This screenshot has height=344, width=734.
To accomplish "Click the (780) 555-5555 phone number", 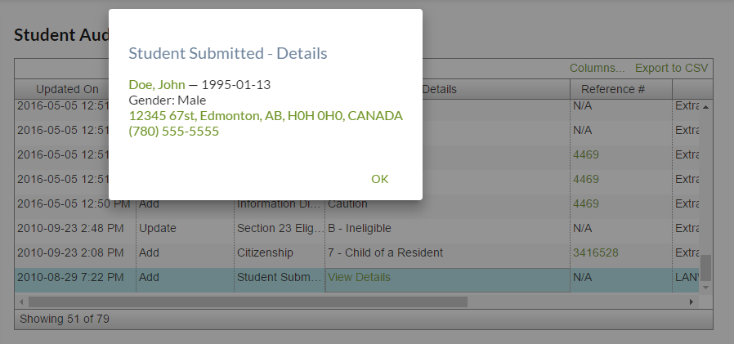I will pyautogui.click(x=174, y=131).
